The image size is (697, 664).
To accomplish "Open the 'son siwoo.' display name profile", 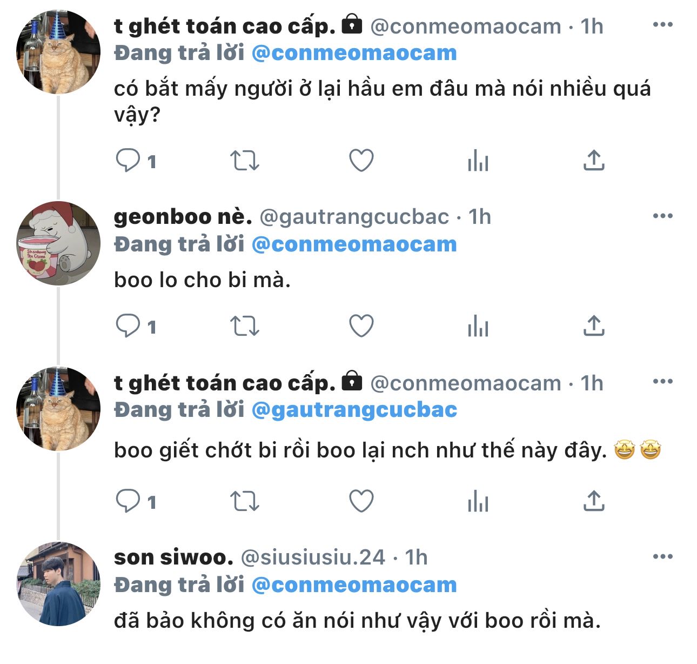I will tap(173, 557).
